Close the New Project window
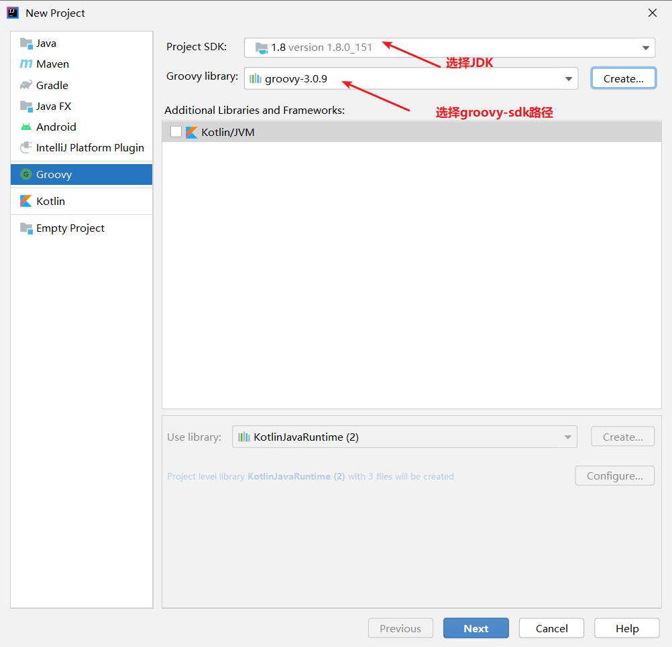Viewport: 672px width, 647px height. (x=653, y=13)
